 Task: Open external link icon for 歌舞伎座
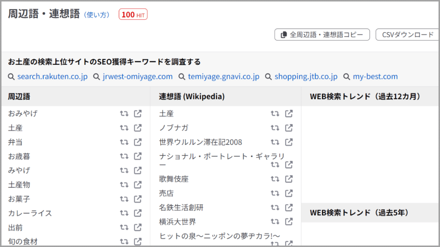289,179
